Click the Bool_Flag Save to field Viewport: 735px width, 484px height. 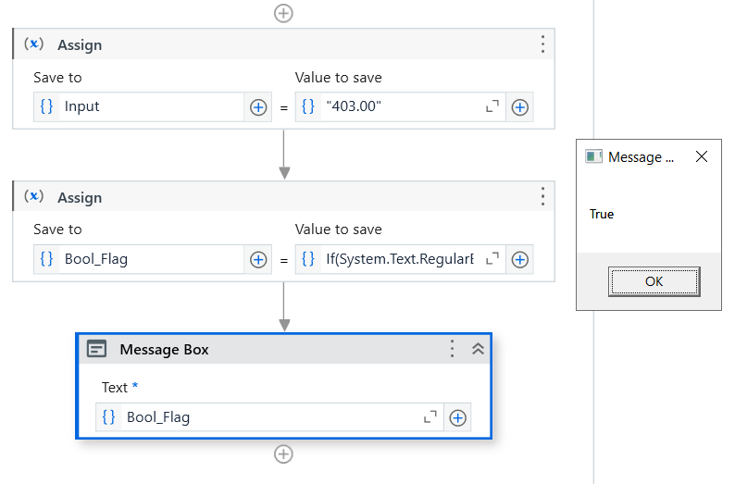(x=148, y=260)
